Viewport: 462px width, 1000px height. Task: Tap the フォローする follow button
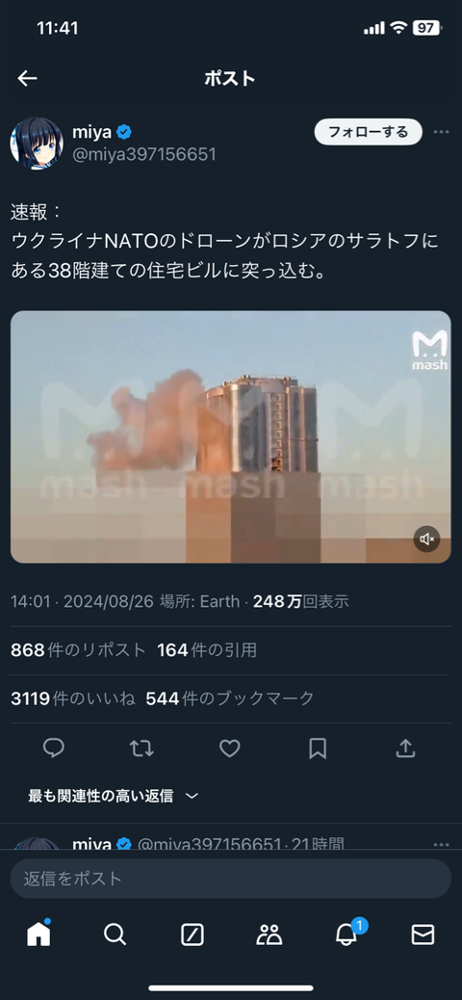[x=369, y=132]
